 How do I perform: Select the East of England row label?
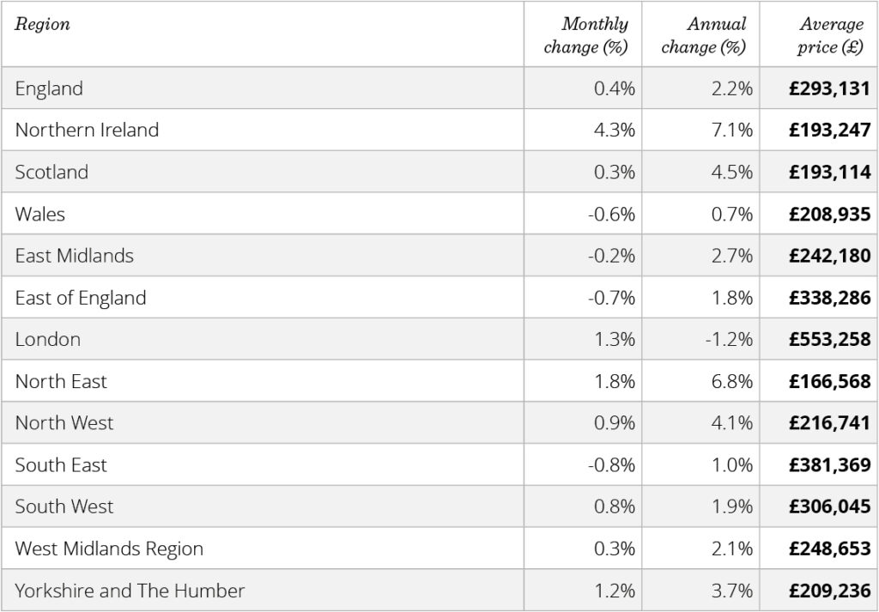pos(81,298)
